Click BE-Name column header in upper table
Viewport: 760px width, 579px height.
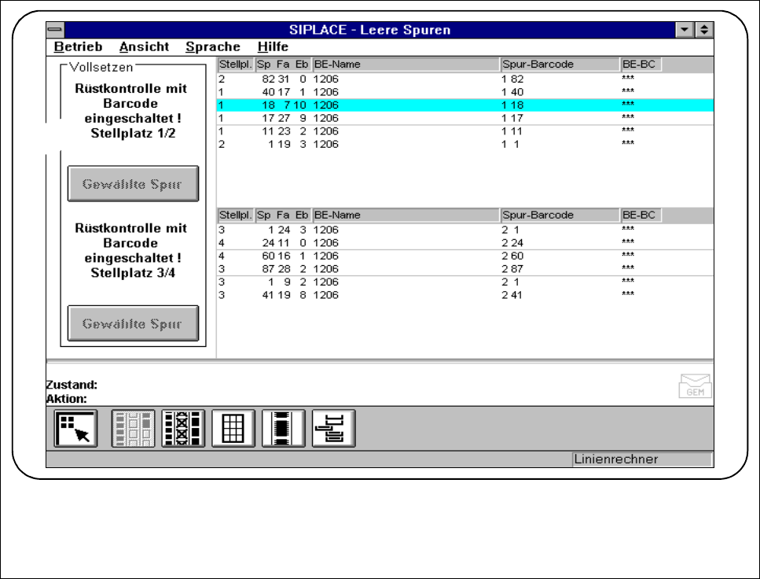[406, 65]
